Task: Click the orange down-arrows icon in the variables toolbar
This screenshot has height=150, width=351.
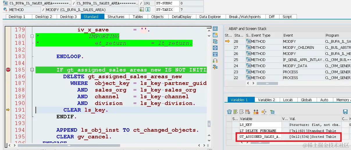Action: [256, 112]
